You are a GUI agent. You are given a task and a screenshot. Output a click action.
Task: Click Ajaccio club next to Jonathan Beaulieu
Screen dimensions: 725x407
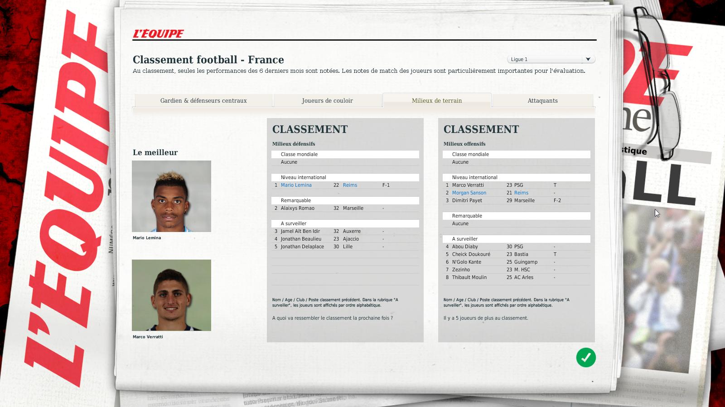351,239
